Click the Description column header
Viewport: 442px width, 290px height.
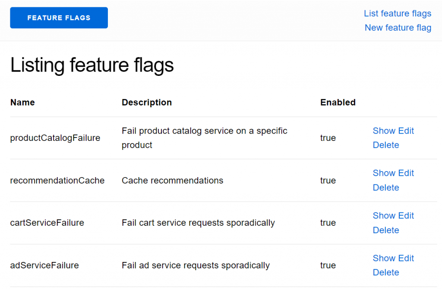(147, 103)
